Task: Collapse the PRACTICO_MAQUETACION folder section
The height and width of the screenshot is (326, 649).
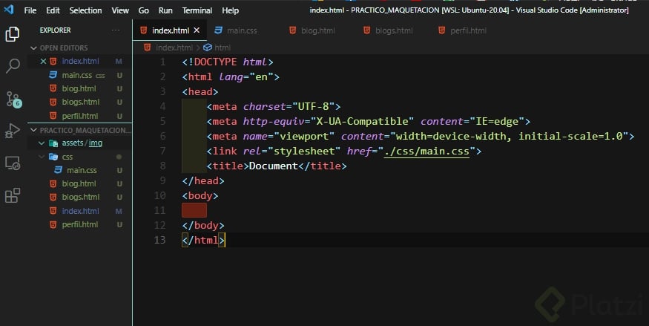Action: (x=80, y=130)
